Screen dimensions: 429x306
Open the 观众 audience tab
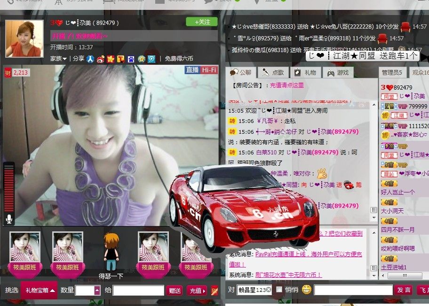point(420,73)
